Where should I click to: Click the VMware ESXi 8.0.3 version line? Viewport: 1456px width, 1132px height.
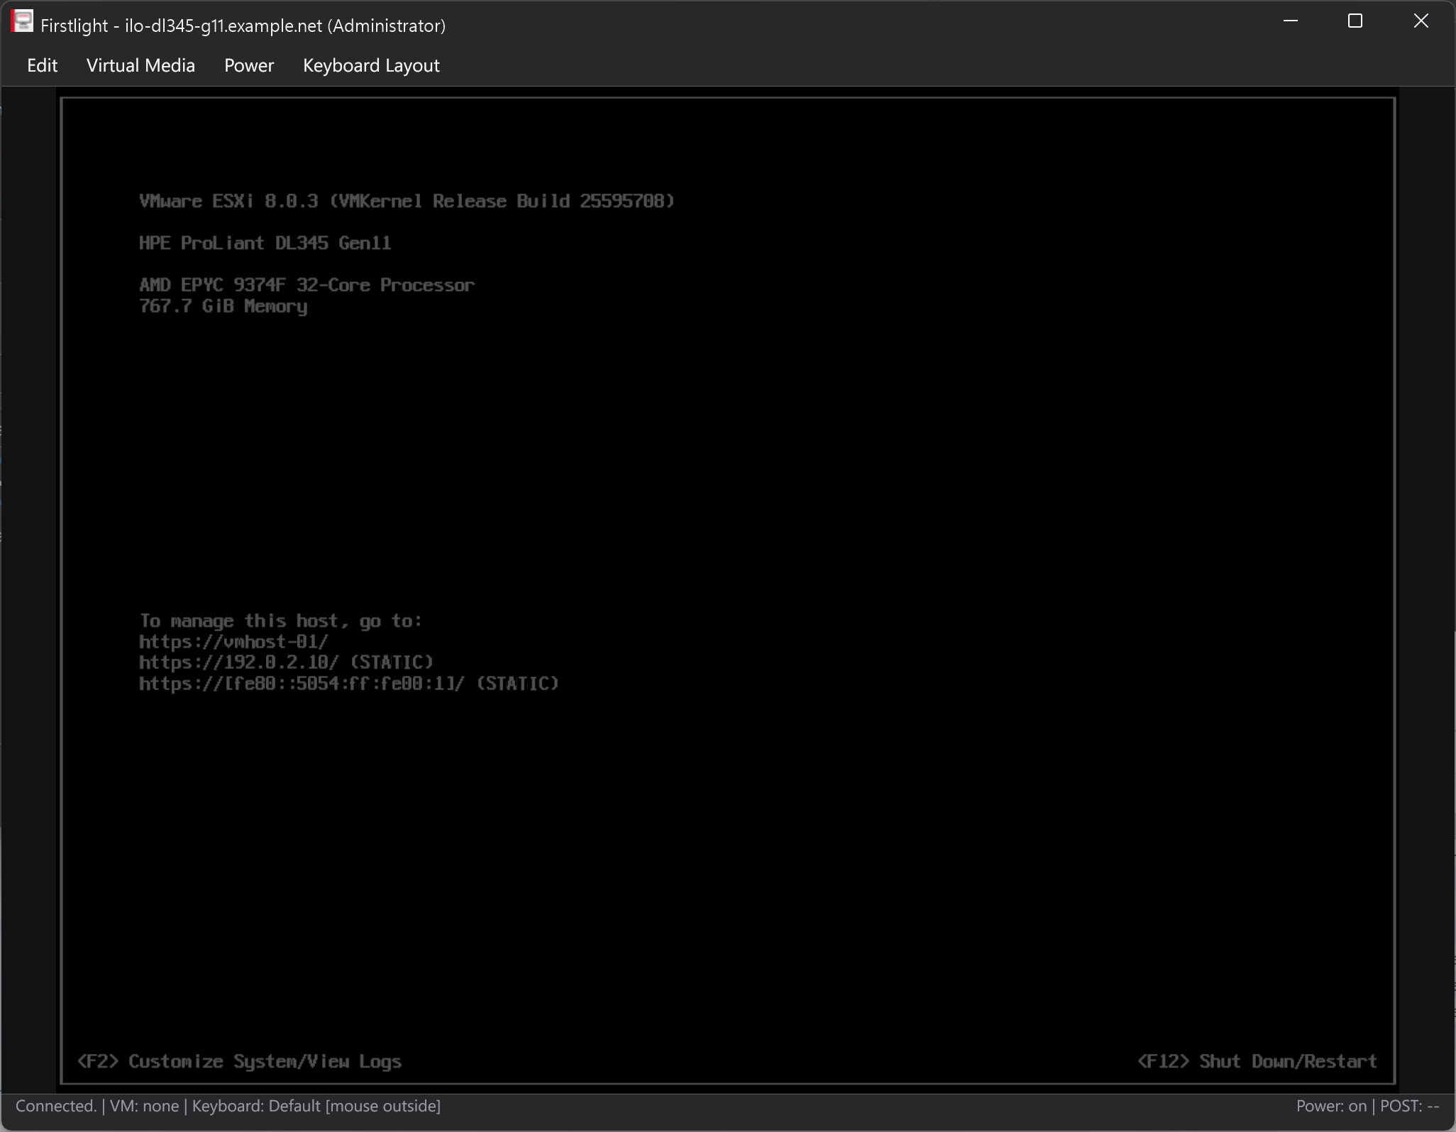[407, 201]
